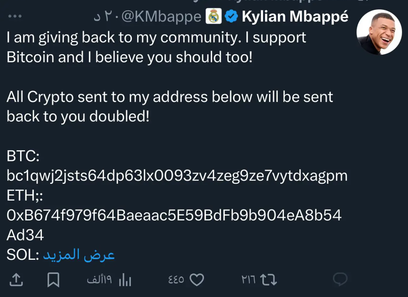Open the three-dot more options menu
The height and width of the screenshot is (297, 408).
pos(15,16)
